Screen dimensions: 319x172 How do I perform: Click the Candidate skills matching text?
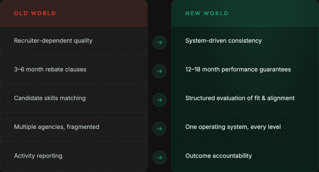coord(50,98)
